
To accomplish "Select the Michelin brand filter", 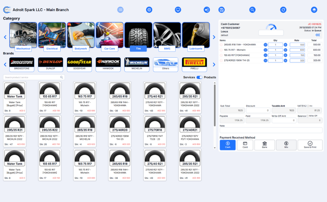I will [137, 64].
